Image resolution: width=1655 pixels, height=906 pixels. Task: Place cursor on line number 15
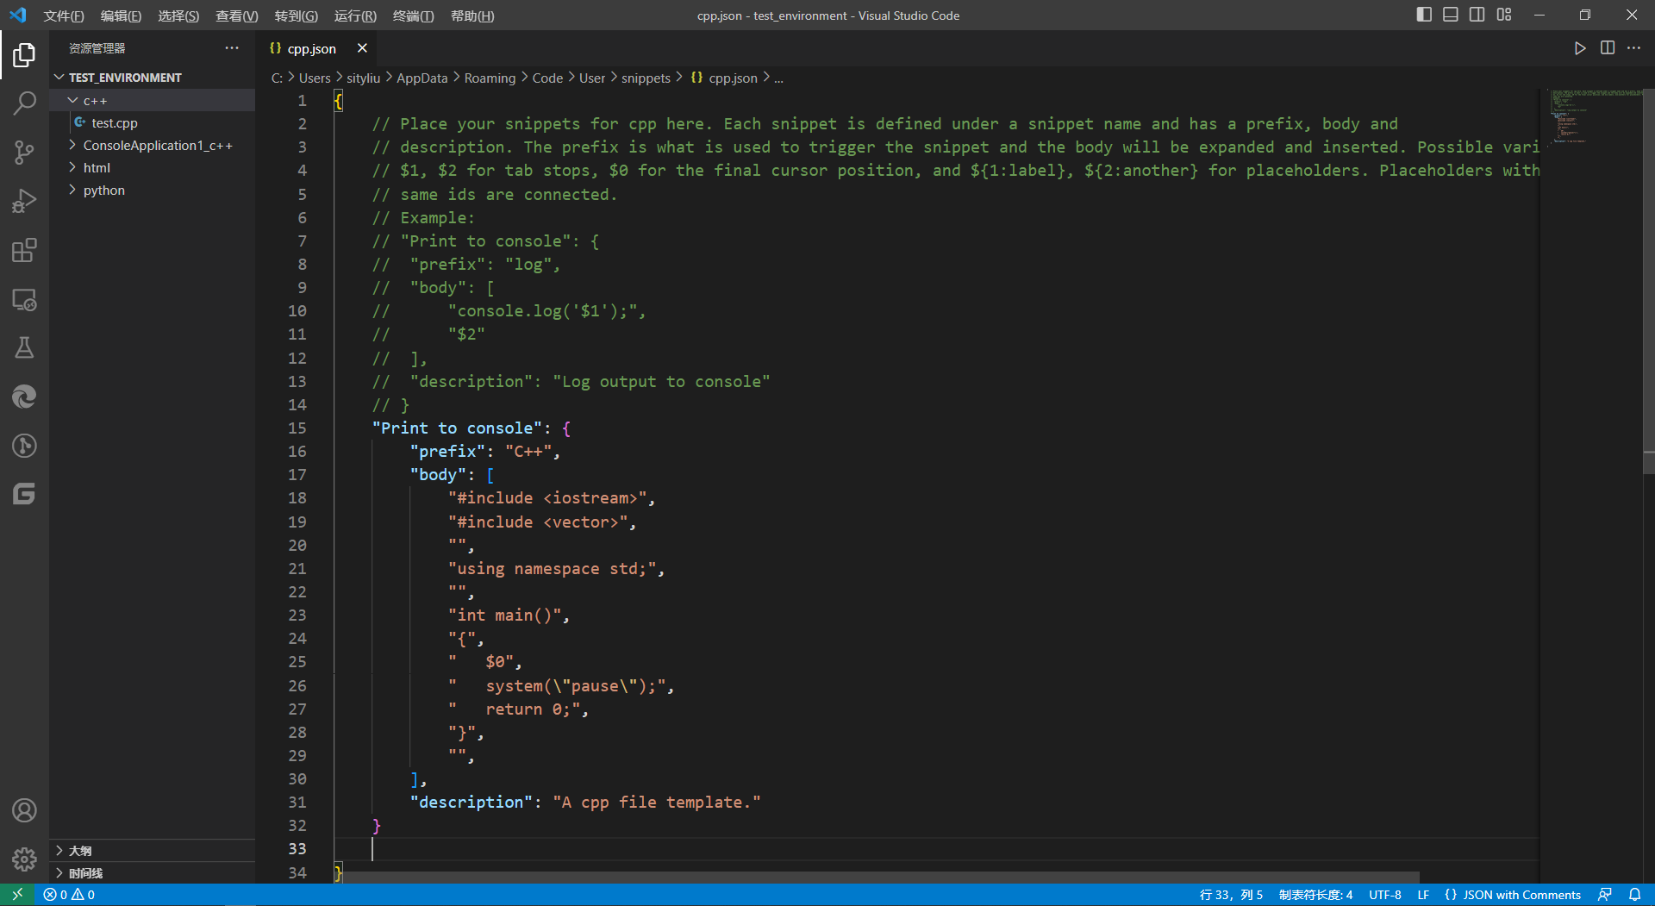[x=297, y=428]
